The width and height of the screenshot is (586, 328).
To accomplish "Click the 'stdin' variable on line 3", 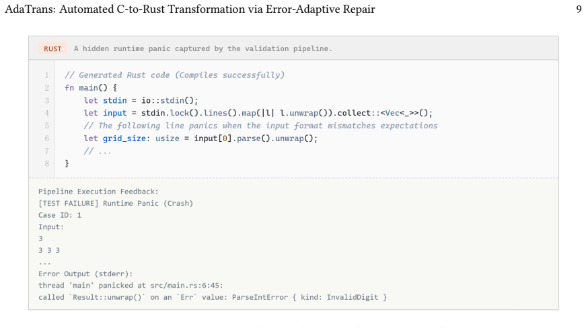I will tap(115, 100).
